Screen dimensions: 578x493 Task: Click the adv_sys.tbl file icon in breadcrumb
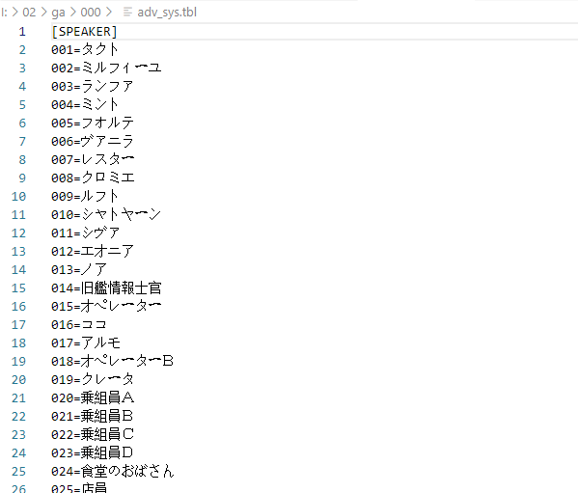click(x=127, y=13)
